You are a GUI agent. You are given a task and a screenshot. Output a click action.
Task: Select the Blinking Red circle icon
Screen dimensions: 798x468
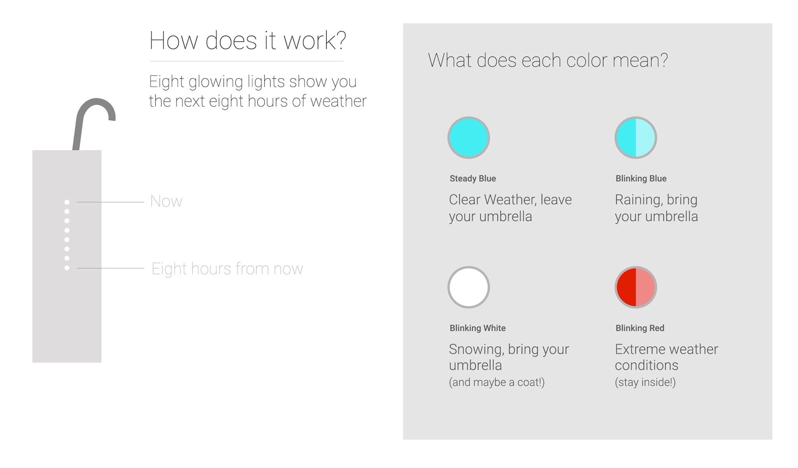tap(636, 287)
